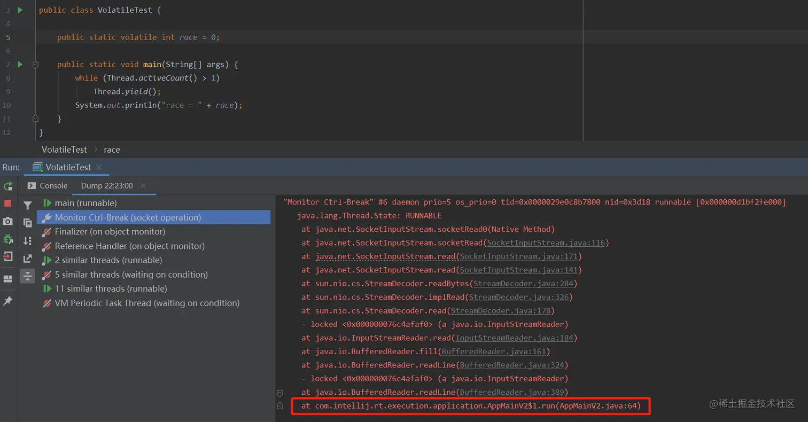Screen dimensions: 808x422
Task: Pin the Run tab using the pin icon
Action: [x=8, y=301]
